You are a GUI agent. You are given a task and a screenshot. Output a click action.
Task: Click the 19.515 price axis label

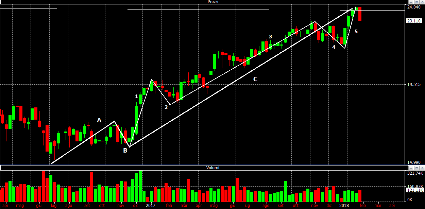coord(413,85)
